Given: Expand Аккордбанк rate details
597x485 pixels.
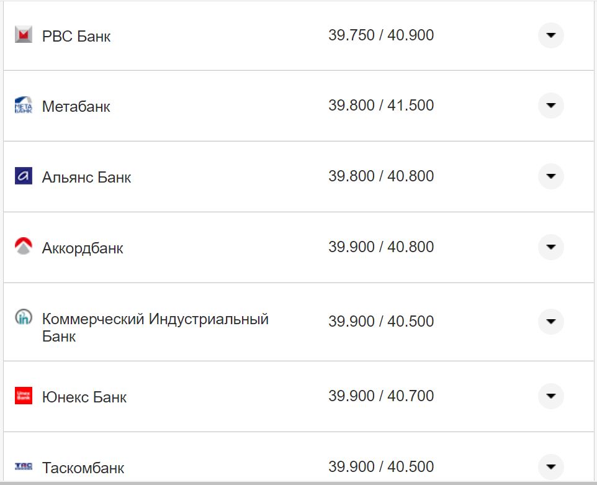Looking at the screenshot, I should click(x=550, y=247).
